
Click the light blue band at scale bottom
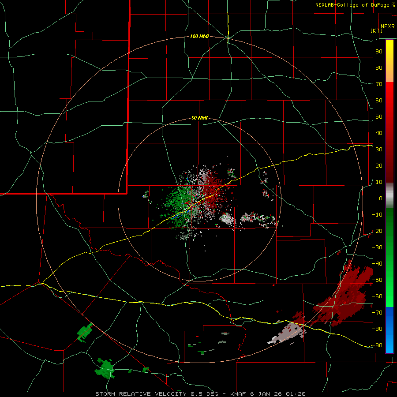390,345
